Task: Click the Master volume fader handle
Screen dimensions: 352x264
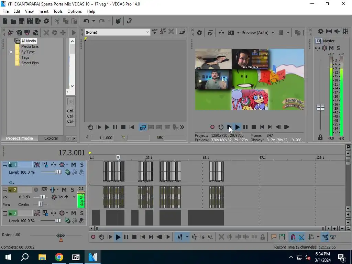Action: pos(320,108)
